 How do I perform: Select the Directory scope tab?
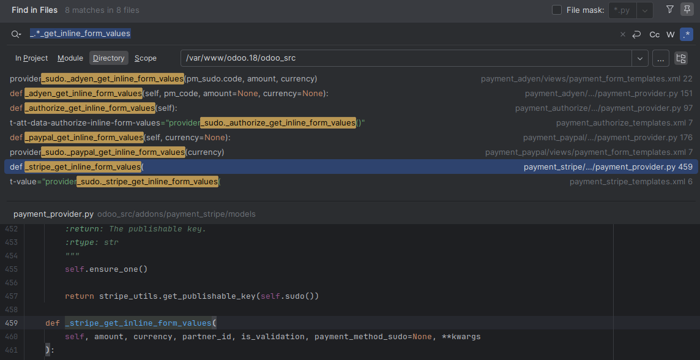(108, 58)
